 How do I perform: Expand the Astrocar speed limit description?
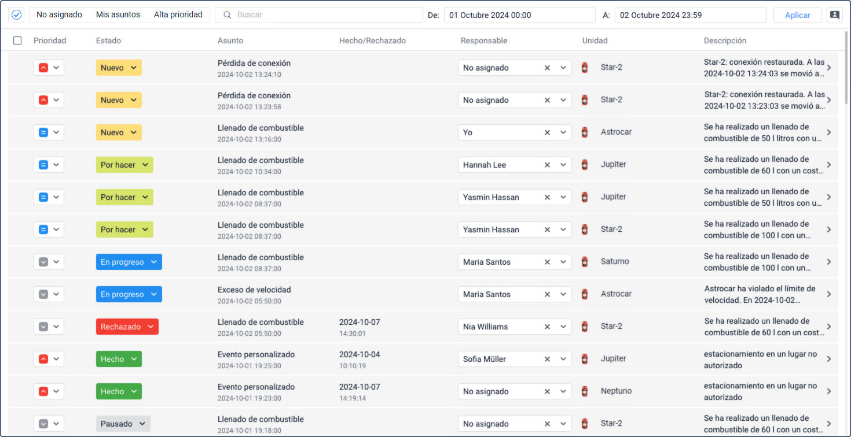point(829,294)
